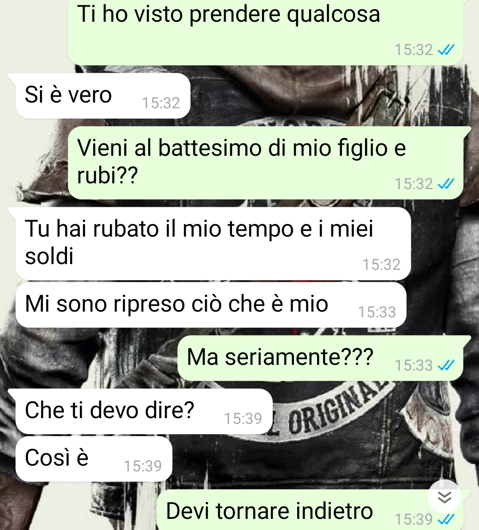The height and width of the screenshot is (530, 479).
Task: Select the 'Ti ho visto prendere qualcosa' message
Action: (266, 32)
